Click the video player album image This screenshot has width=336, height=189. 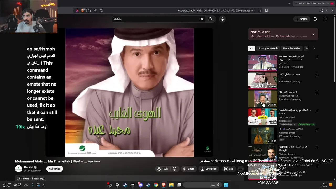click(129, 92)
